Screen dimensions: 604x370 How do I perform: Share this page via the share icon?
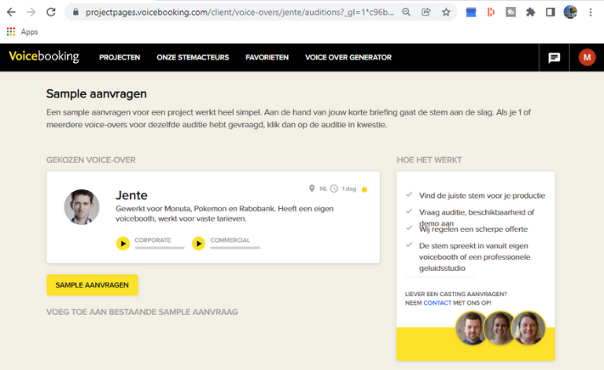[x=426, y=13]
